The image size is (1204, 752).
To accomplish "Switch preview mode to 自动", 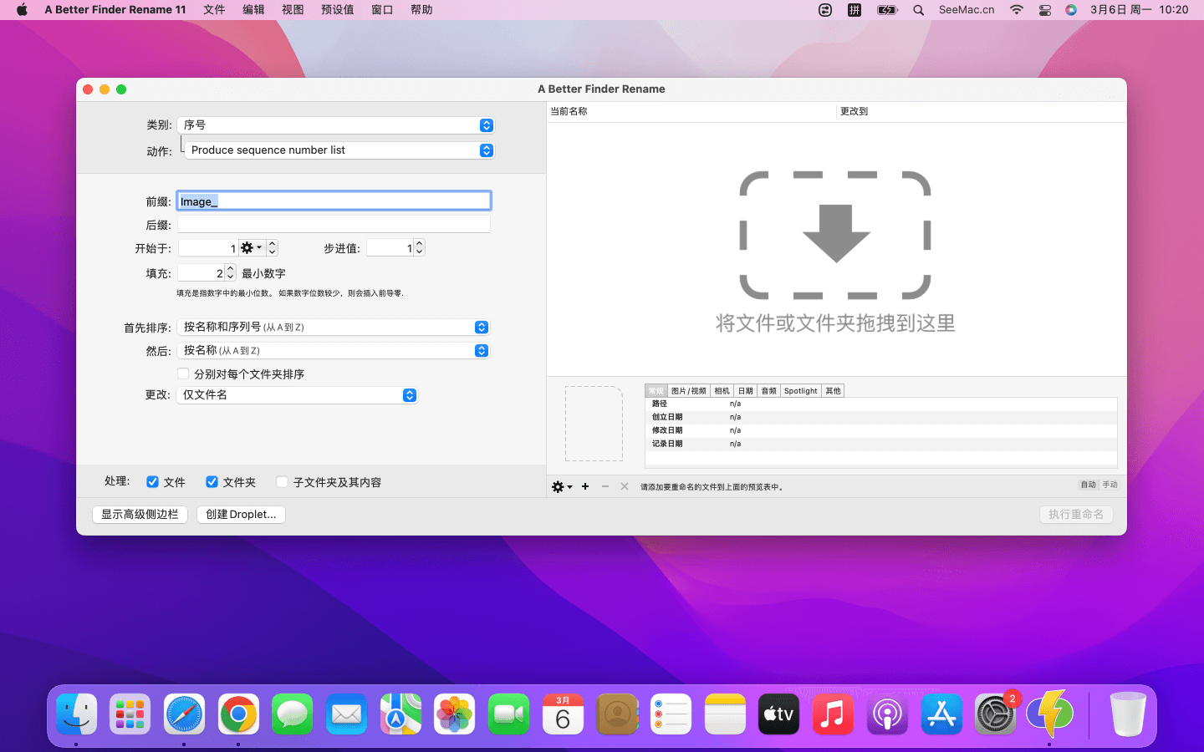I will [1088, 485].
